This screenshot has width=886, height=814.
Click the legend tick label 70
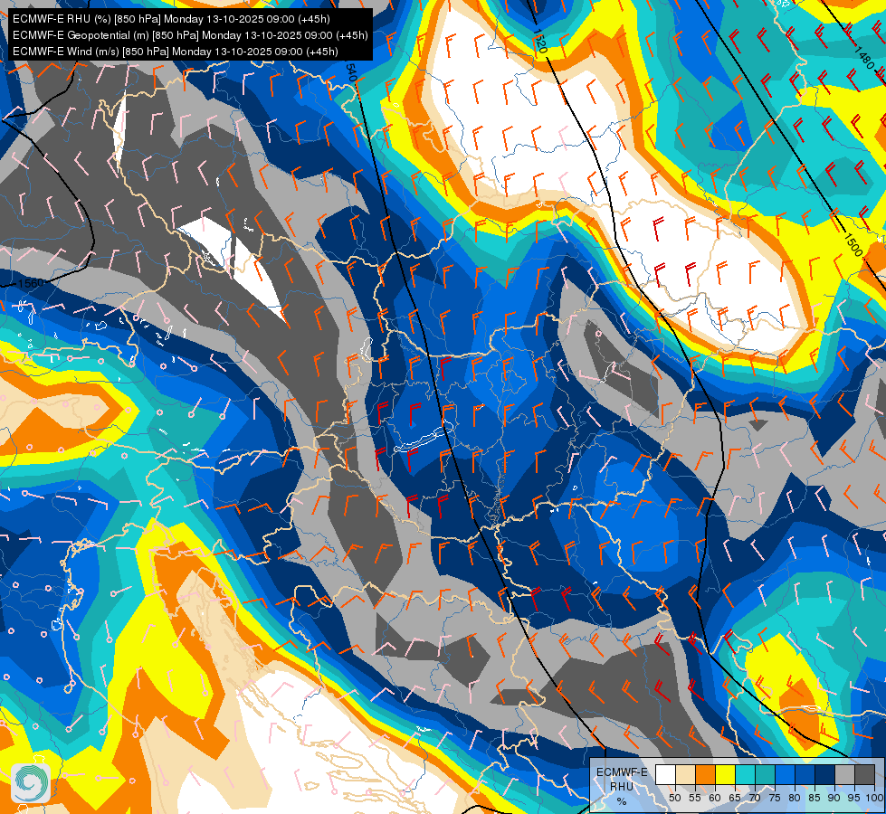(x=755, y=798)
